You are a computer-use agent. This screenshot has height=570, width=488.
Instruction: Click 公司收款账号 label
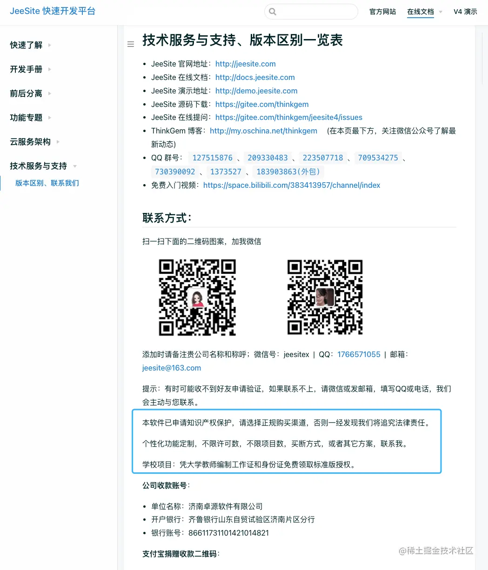coord(166,485)
